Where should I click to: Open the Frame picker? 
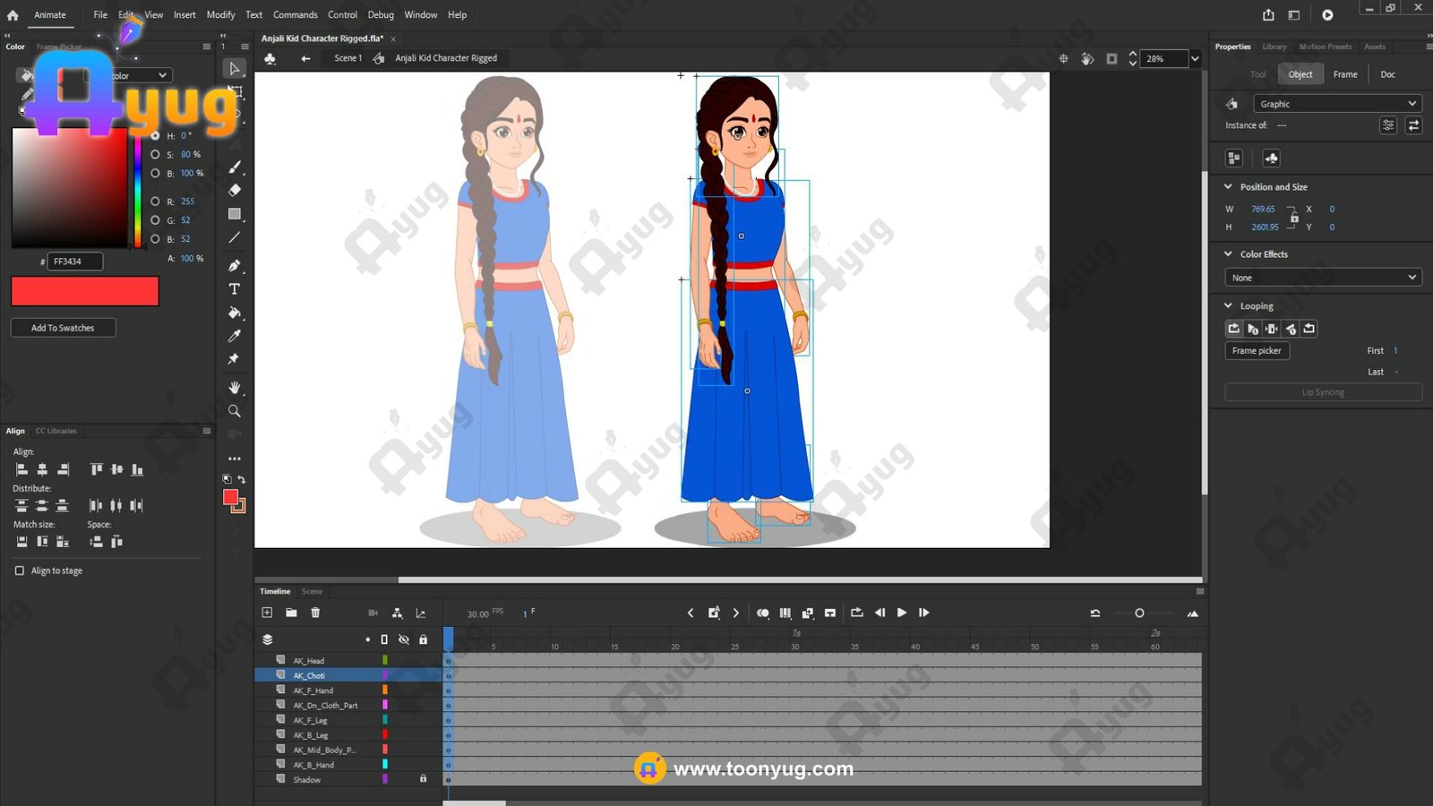point(1257,351)
